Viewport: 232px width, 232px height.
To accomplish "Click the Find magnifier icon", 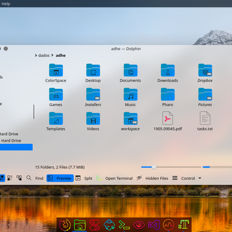I will pos(29,178).
